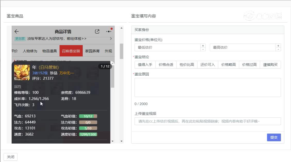291x162 pixels.
Task: Increase 最高估价 with the plus stepper
Action: tap(278, 46)
